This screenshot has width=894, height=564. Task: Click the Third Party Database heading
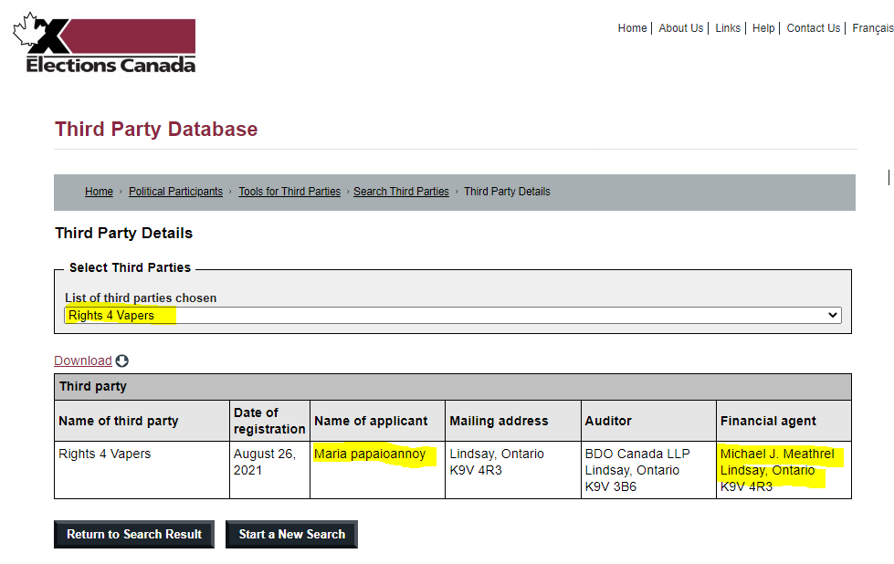(x=156, y=130)
